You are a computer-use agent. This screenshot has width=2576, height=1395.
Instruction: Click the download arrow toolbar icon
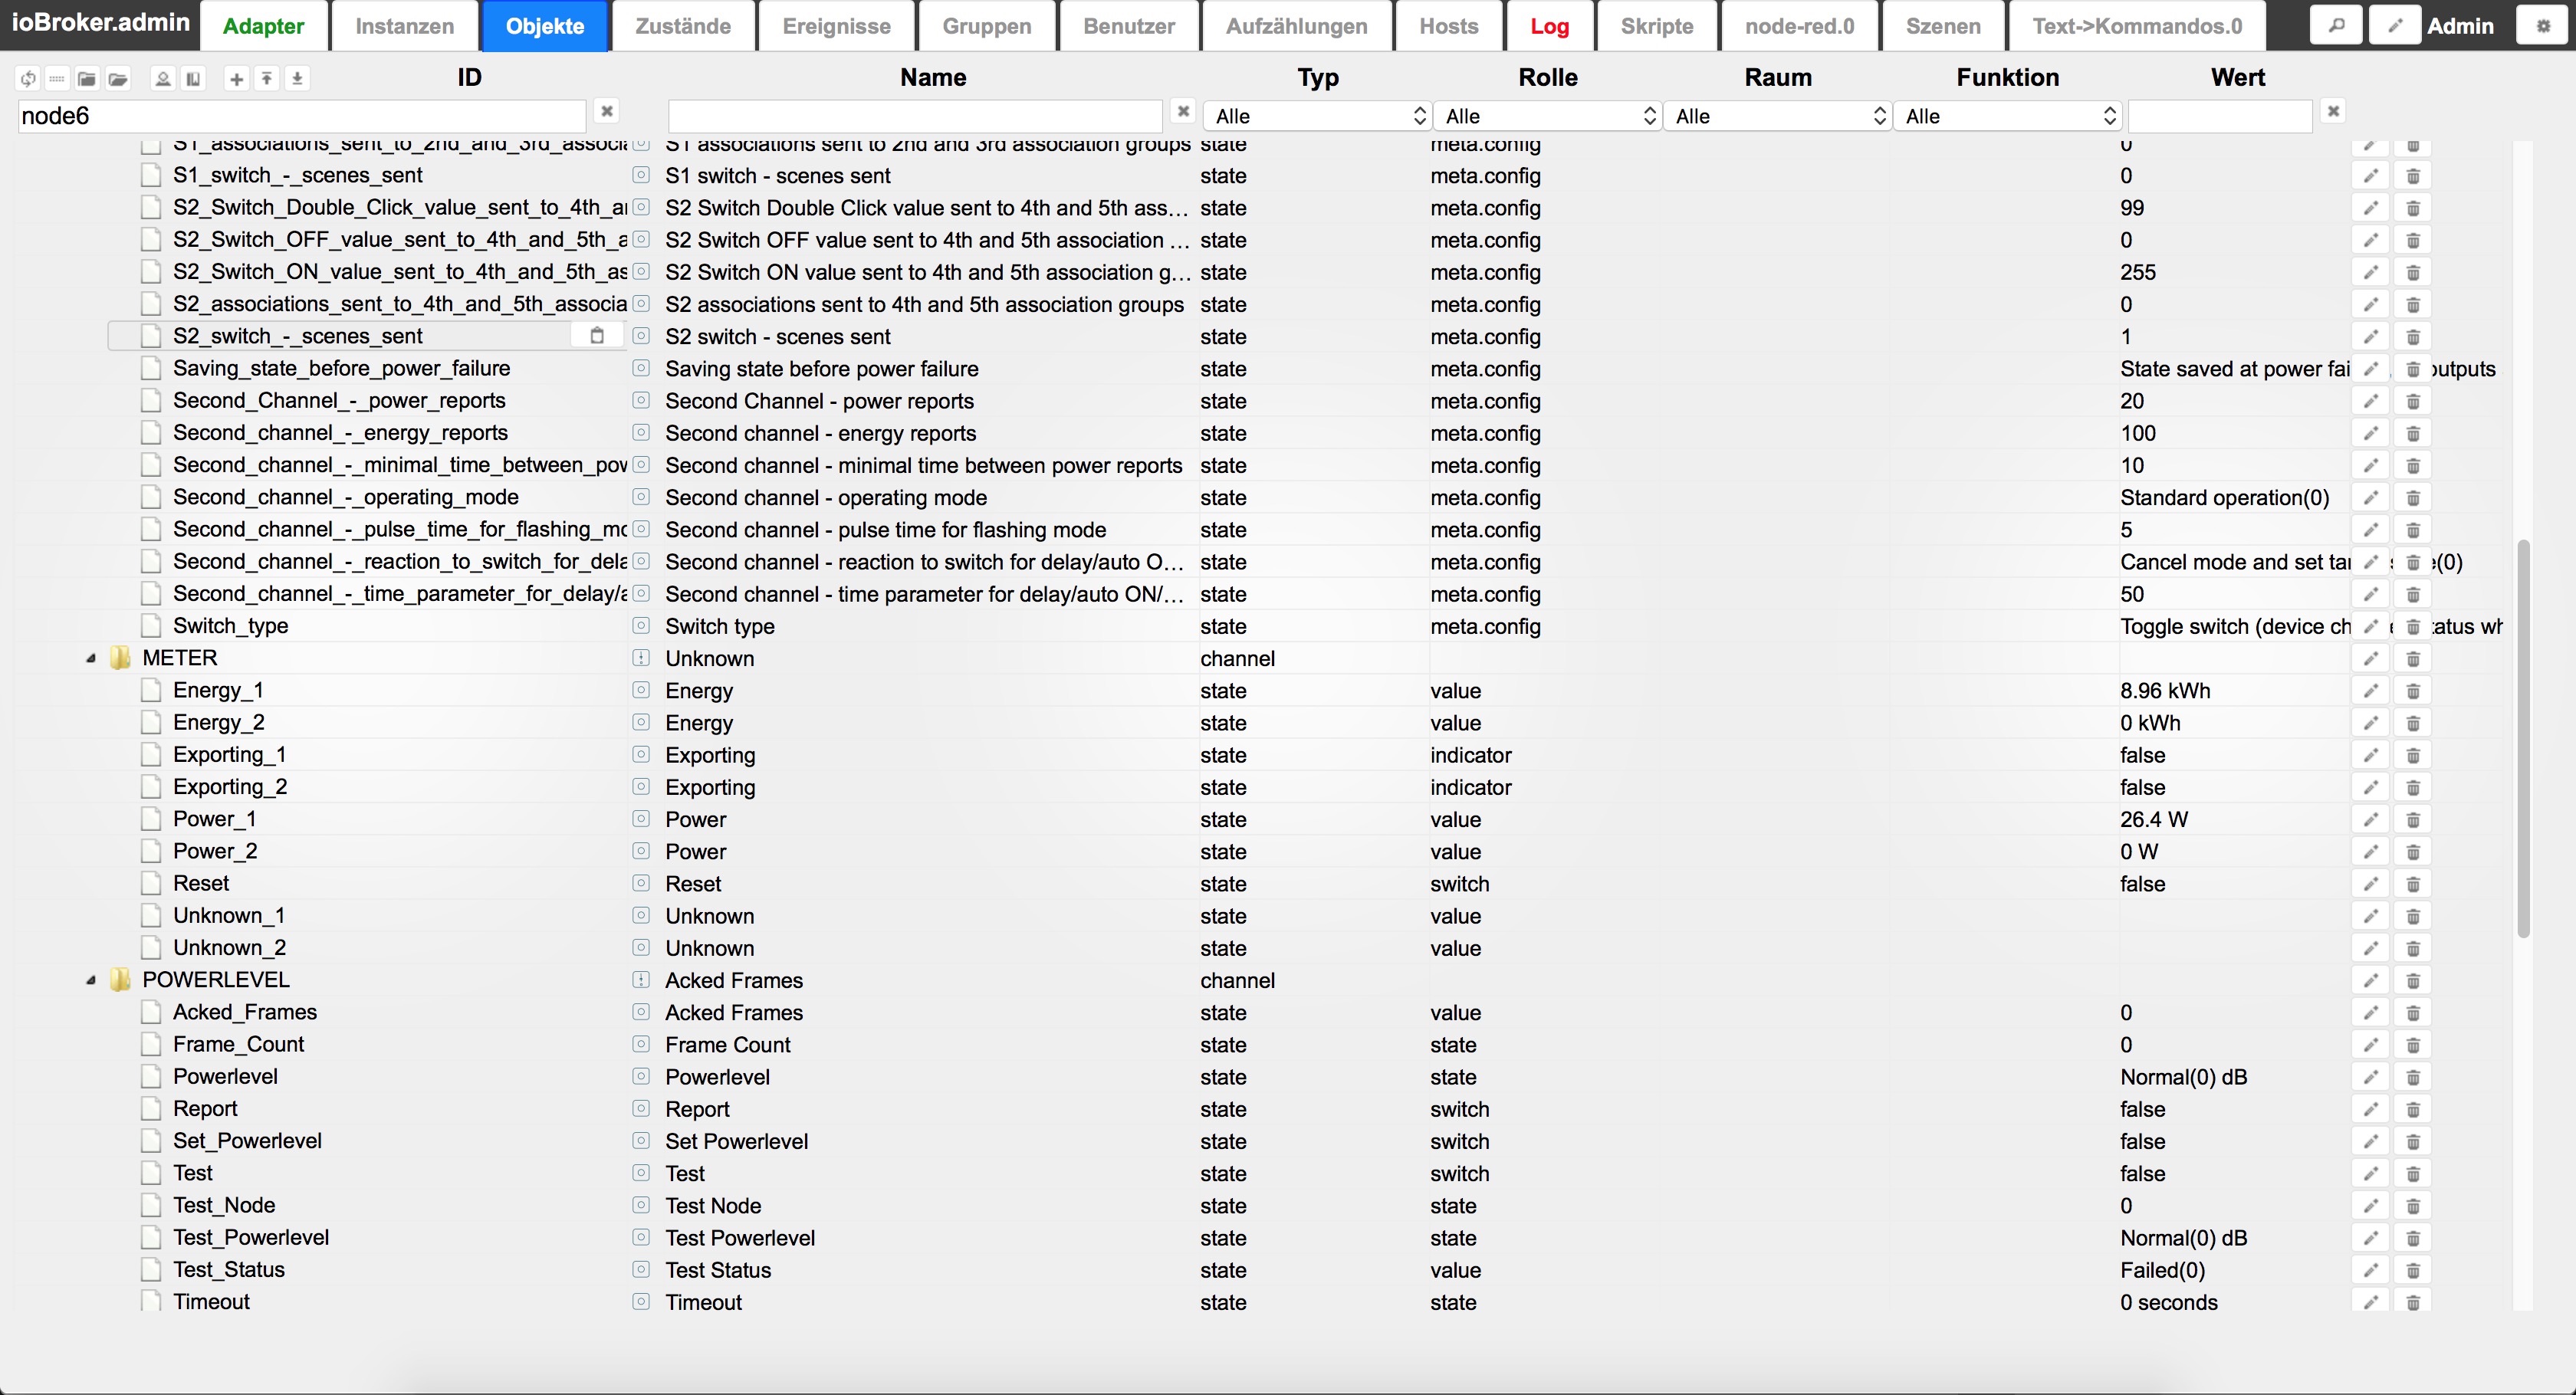[297, 79]
